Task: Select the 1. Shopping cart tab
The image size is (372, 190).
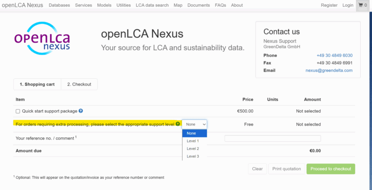Action: (37, 84)
